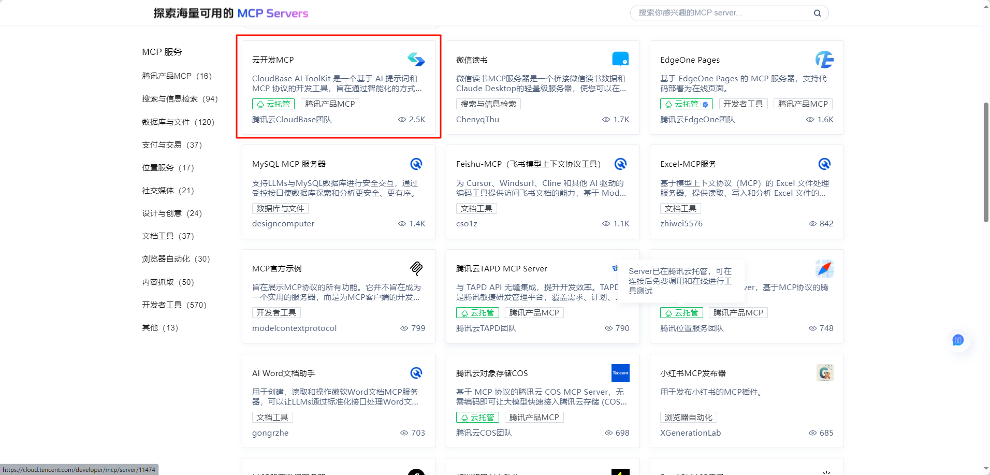Click the 搜索与信息检索 tag on 微信读书
Image resolution: width=990 pixels, height=475 pixels.
(488, 104)
